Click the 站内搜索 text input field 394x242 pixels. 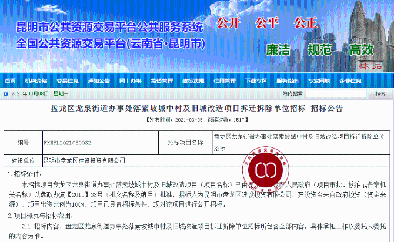(340, 93)
